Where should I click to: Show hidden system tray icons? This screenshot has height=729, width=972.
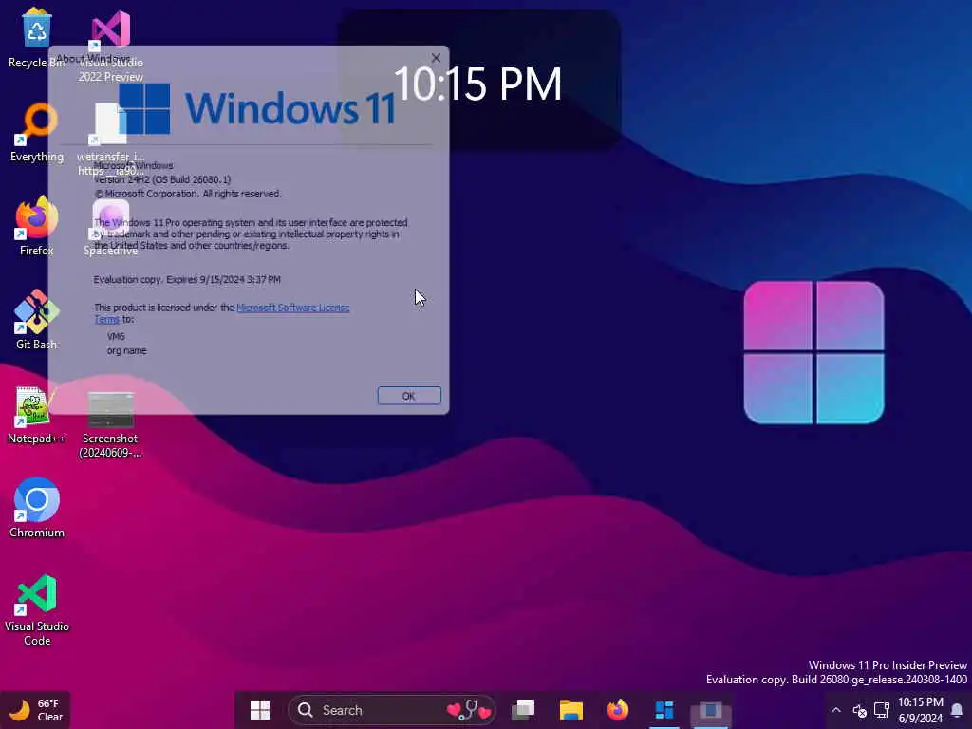tap(835, 710)
